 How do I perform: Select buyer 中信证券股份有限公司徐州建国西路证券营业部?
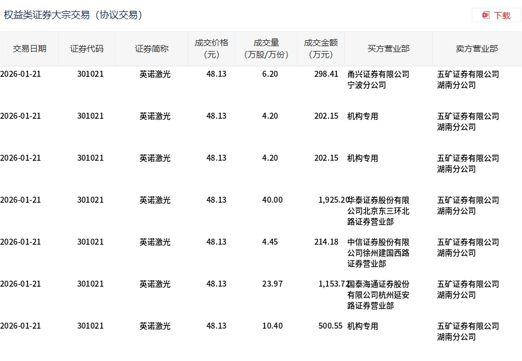(x=378, y=253)
